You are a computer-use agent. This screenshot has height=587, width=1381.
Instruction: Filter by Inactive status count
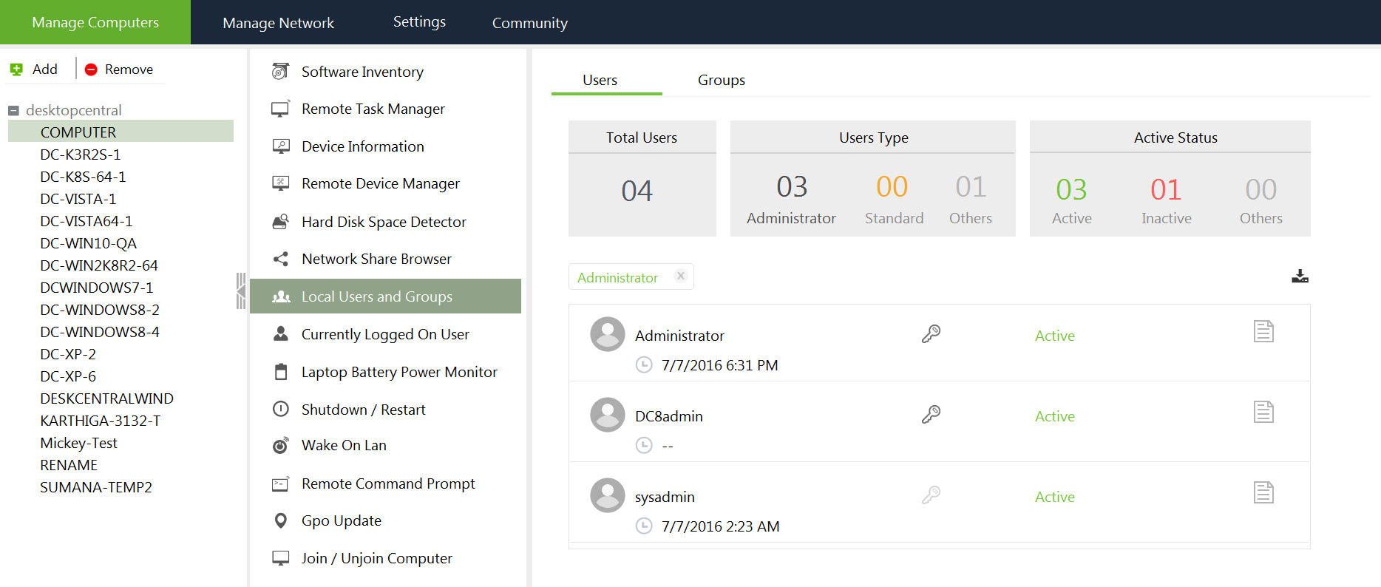[1166, 190]
